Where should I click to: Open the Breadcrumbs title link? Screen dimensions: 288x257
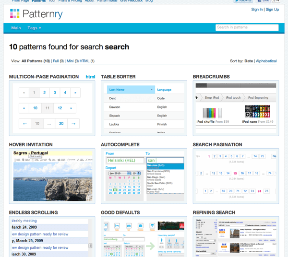point(211,77)
